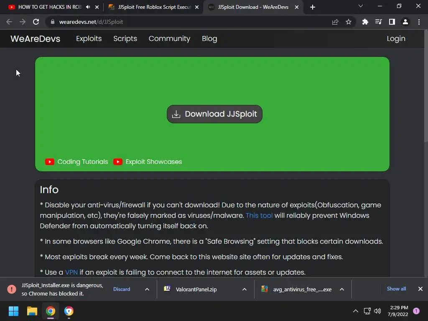Viewport: 428px width, 321px height.
Task: Open the Chrome profile avatar
Action: pos(405,22)
